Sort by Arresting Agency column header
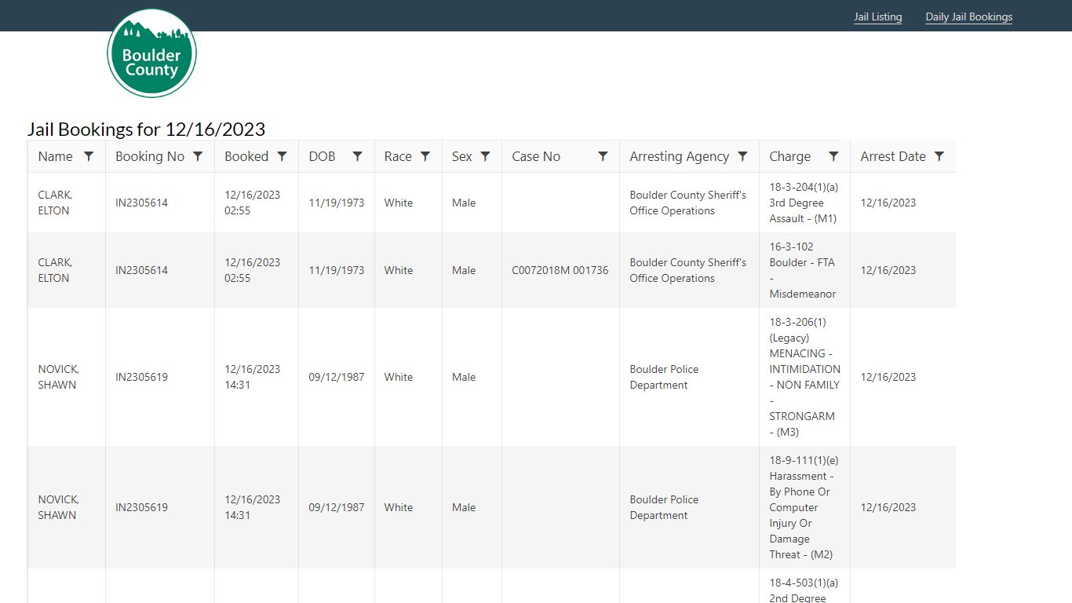Viewport: 1072px width, 603px height. click(x=680, y=156)
